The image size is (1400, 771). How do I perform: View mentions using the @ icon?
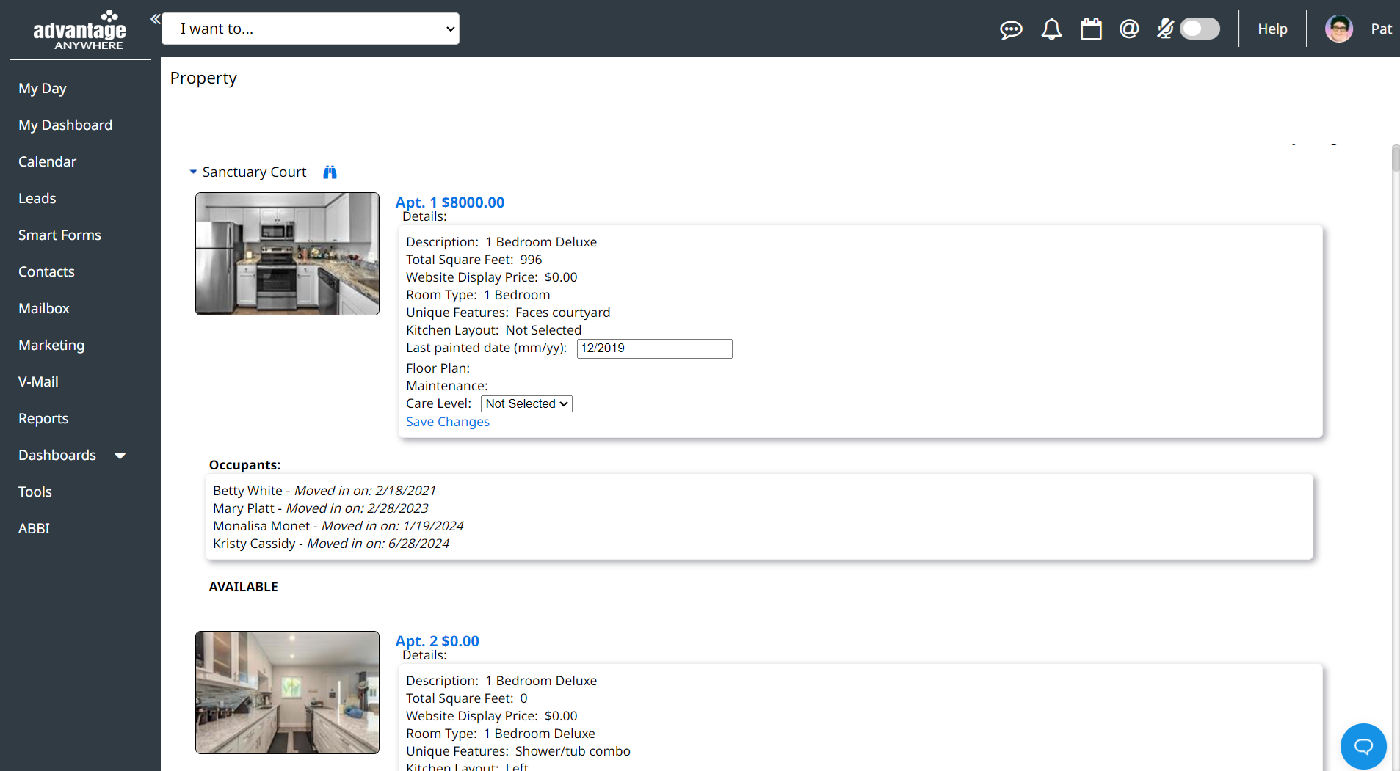[1128, 29]
